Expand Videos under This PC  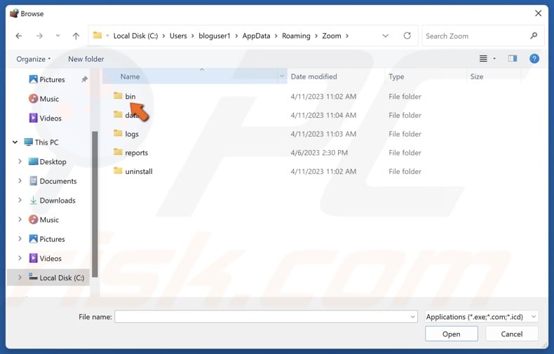(20, 258)
